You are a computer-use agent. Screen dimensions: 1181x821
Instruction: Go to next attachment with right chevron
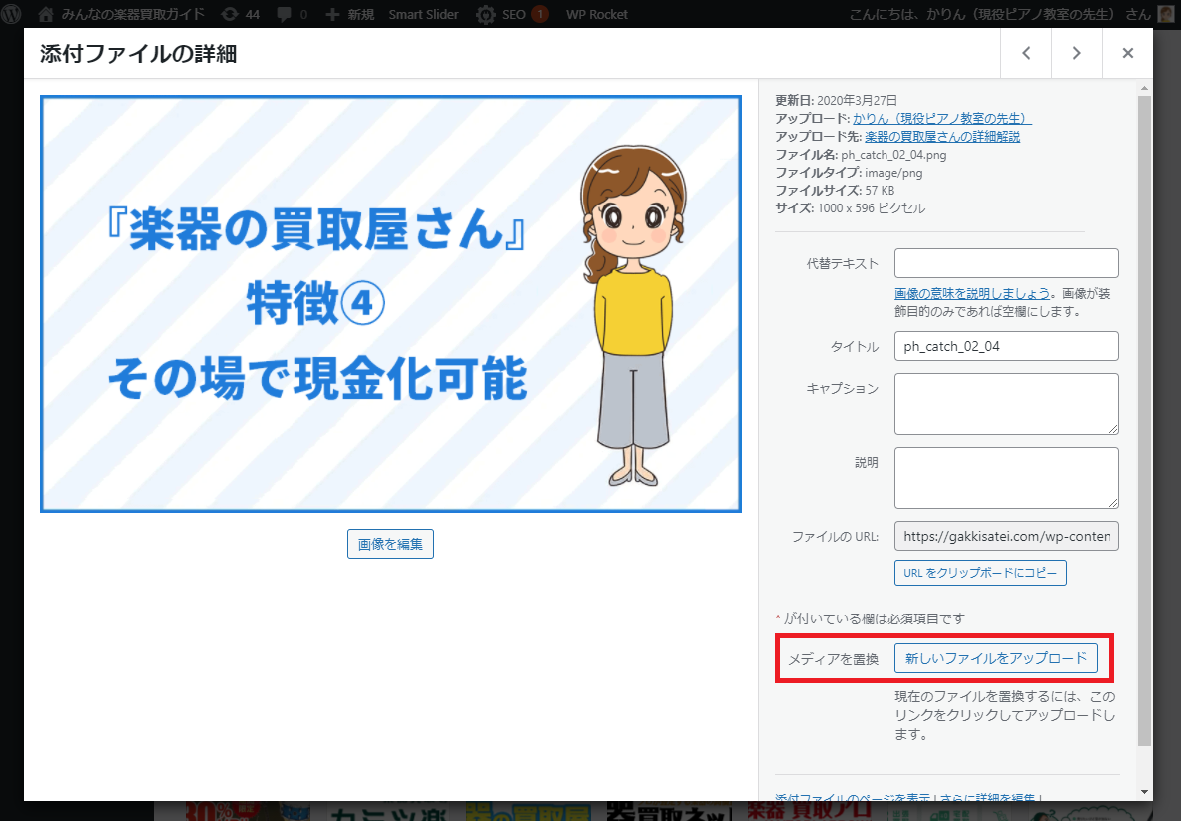(1076, 53)
